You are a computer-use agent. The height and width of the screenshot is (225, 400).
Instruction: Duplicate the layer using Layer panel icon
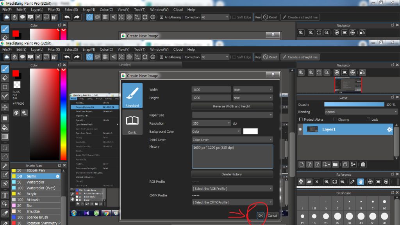click(345, 164)
